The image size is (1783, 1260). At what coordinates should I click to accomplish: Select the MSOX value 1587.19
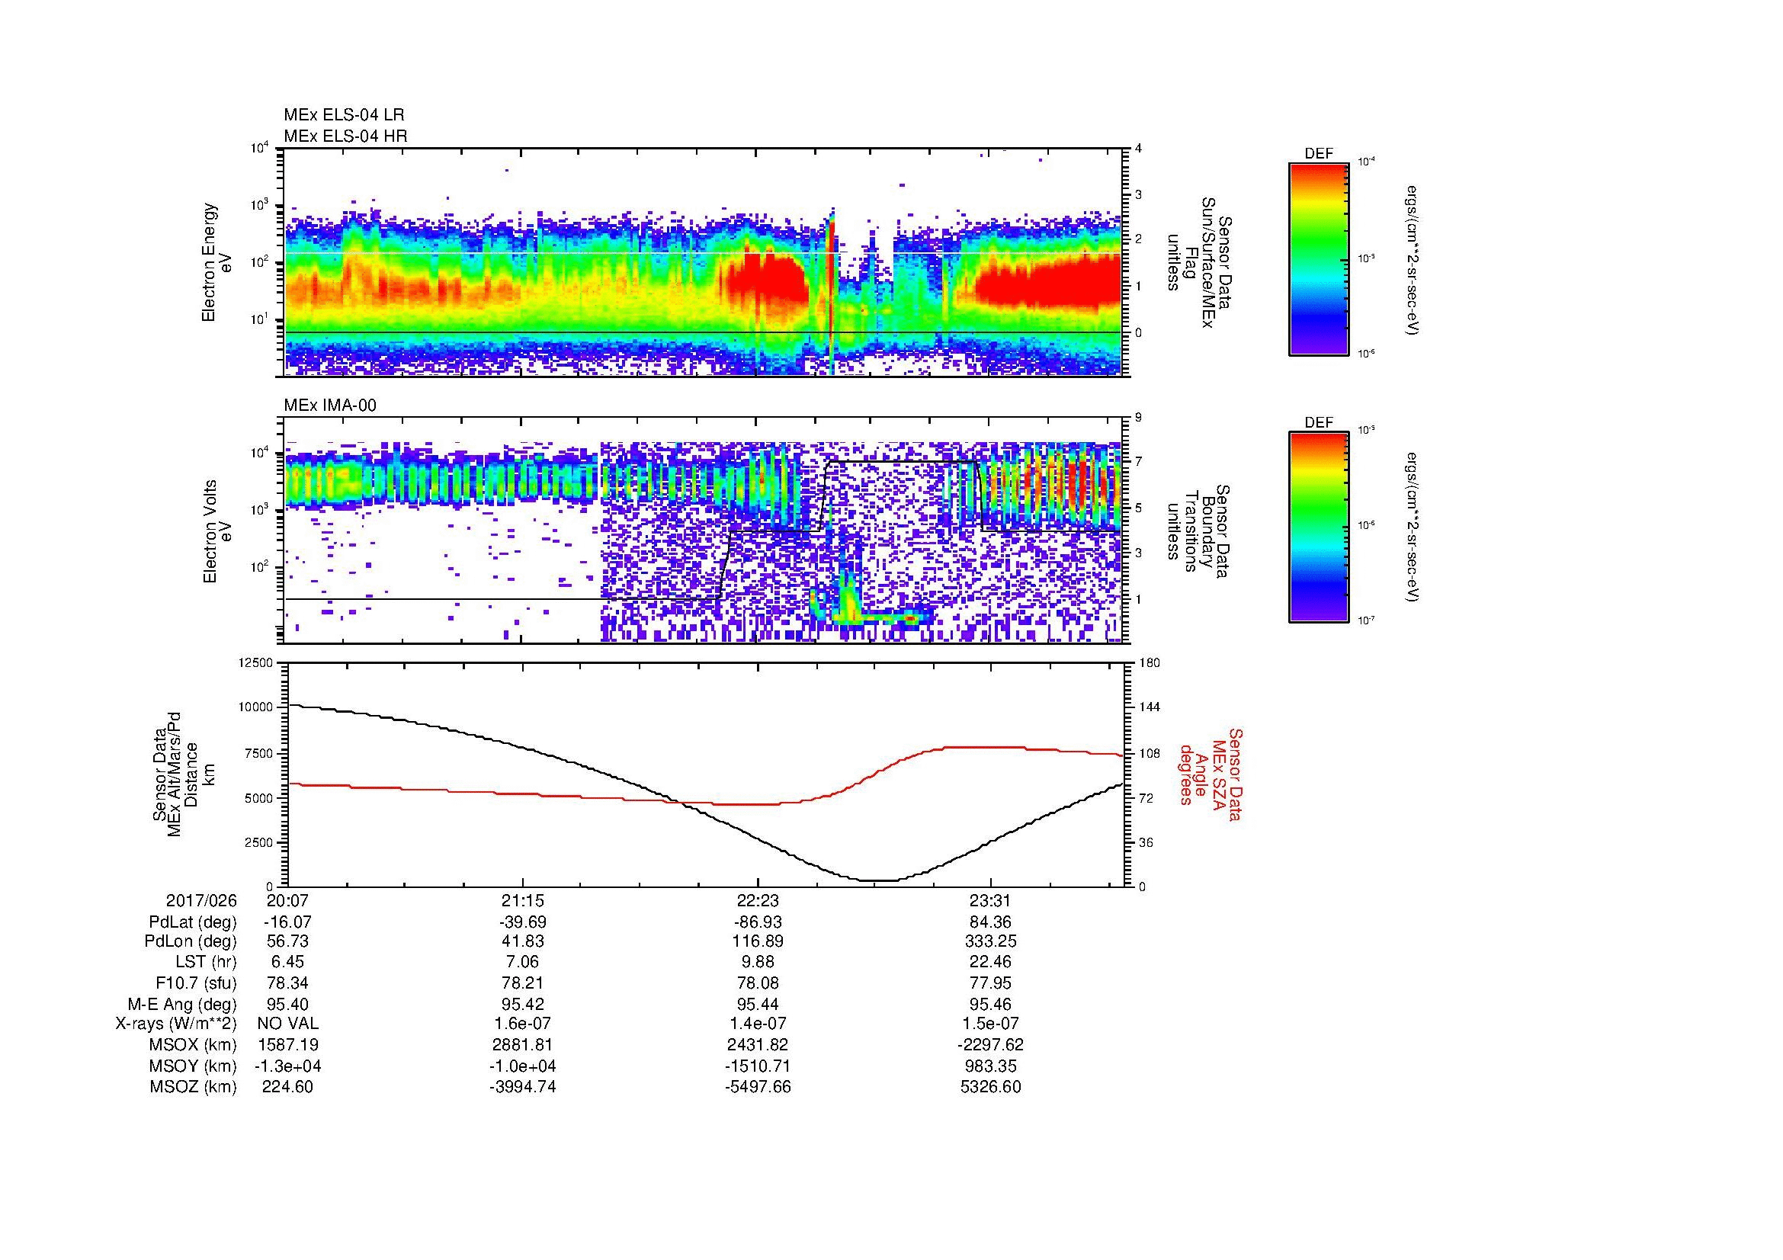point(288,1045)
